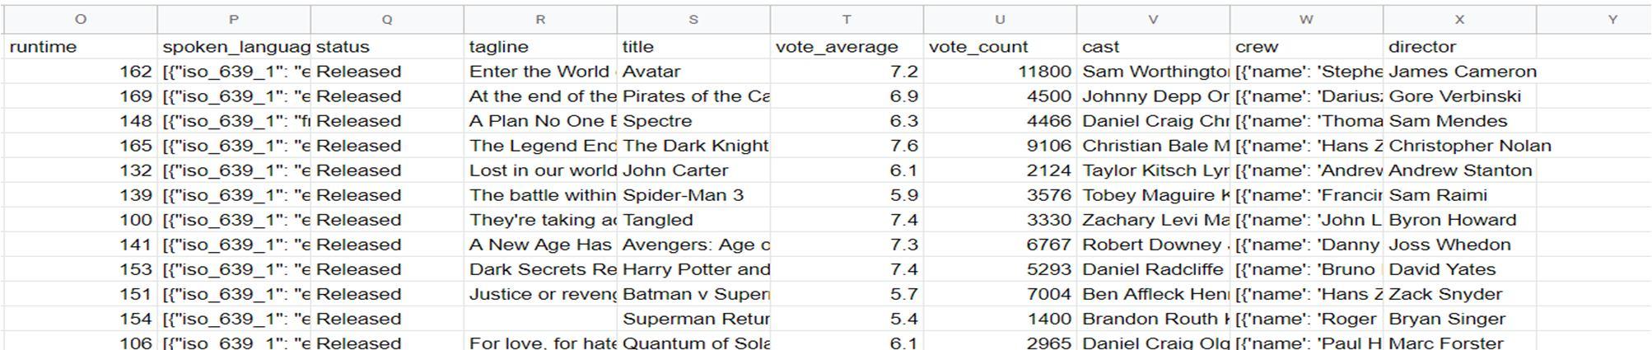1652x350 pixels.
Task: Click the James Cameron director cell
Action: [x=1459, y=72]
